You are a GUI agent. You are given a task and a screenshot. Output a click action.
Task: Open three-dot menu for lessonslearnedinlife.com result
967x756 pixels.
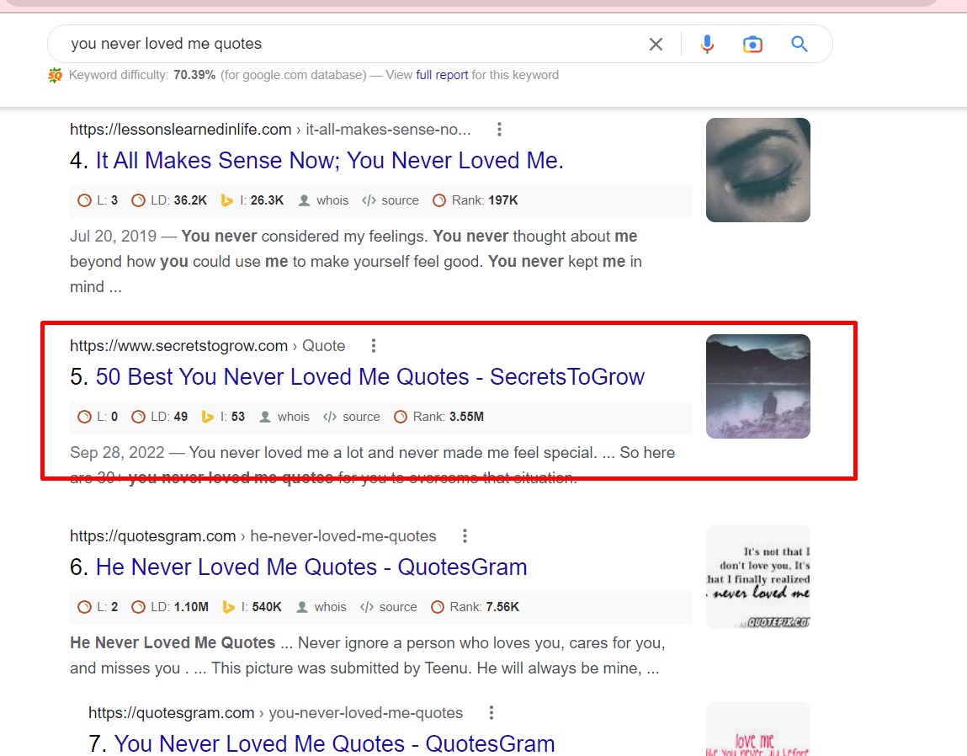(499, 130)
